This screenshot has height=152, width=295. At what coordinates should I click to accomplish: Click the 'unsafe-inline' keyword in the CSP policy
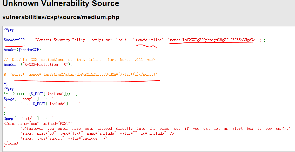(x=148, y=40)
